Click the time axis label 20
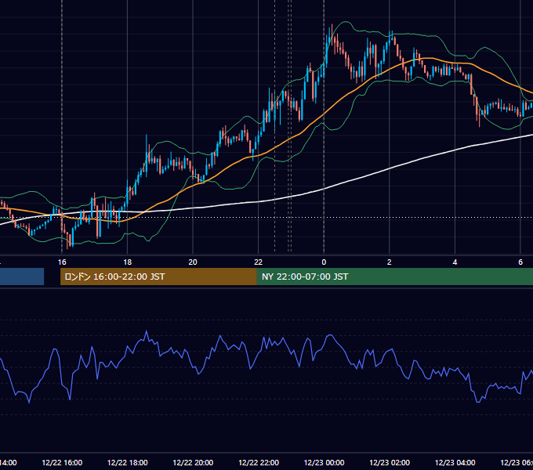Screen dimensions: 533x470 pyautogui.click(x=193, y=262)
